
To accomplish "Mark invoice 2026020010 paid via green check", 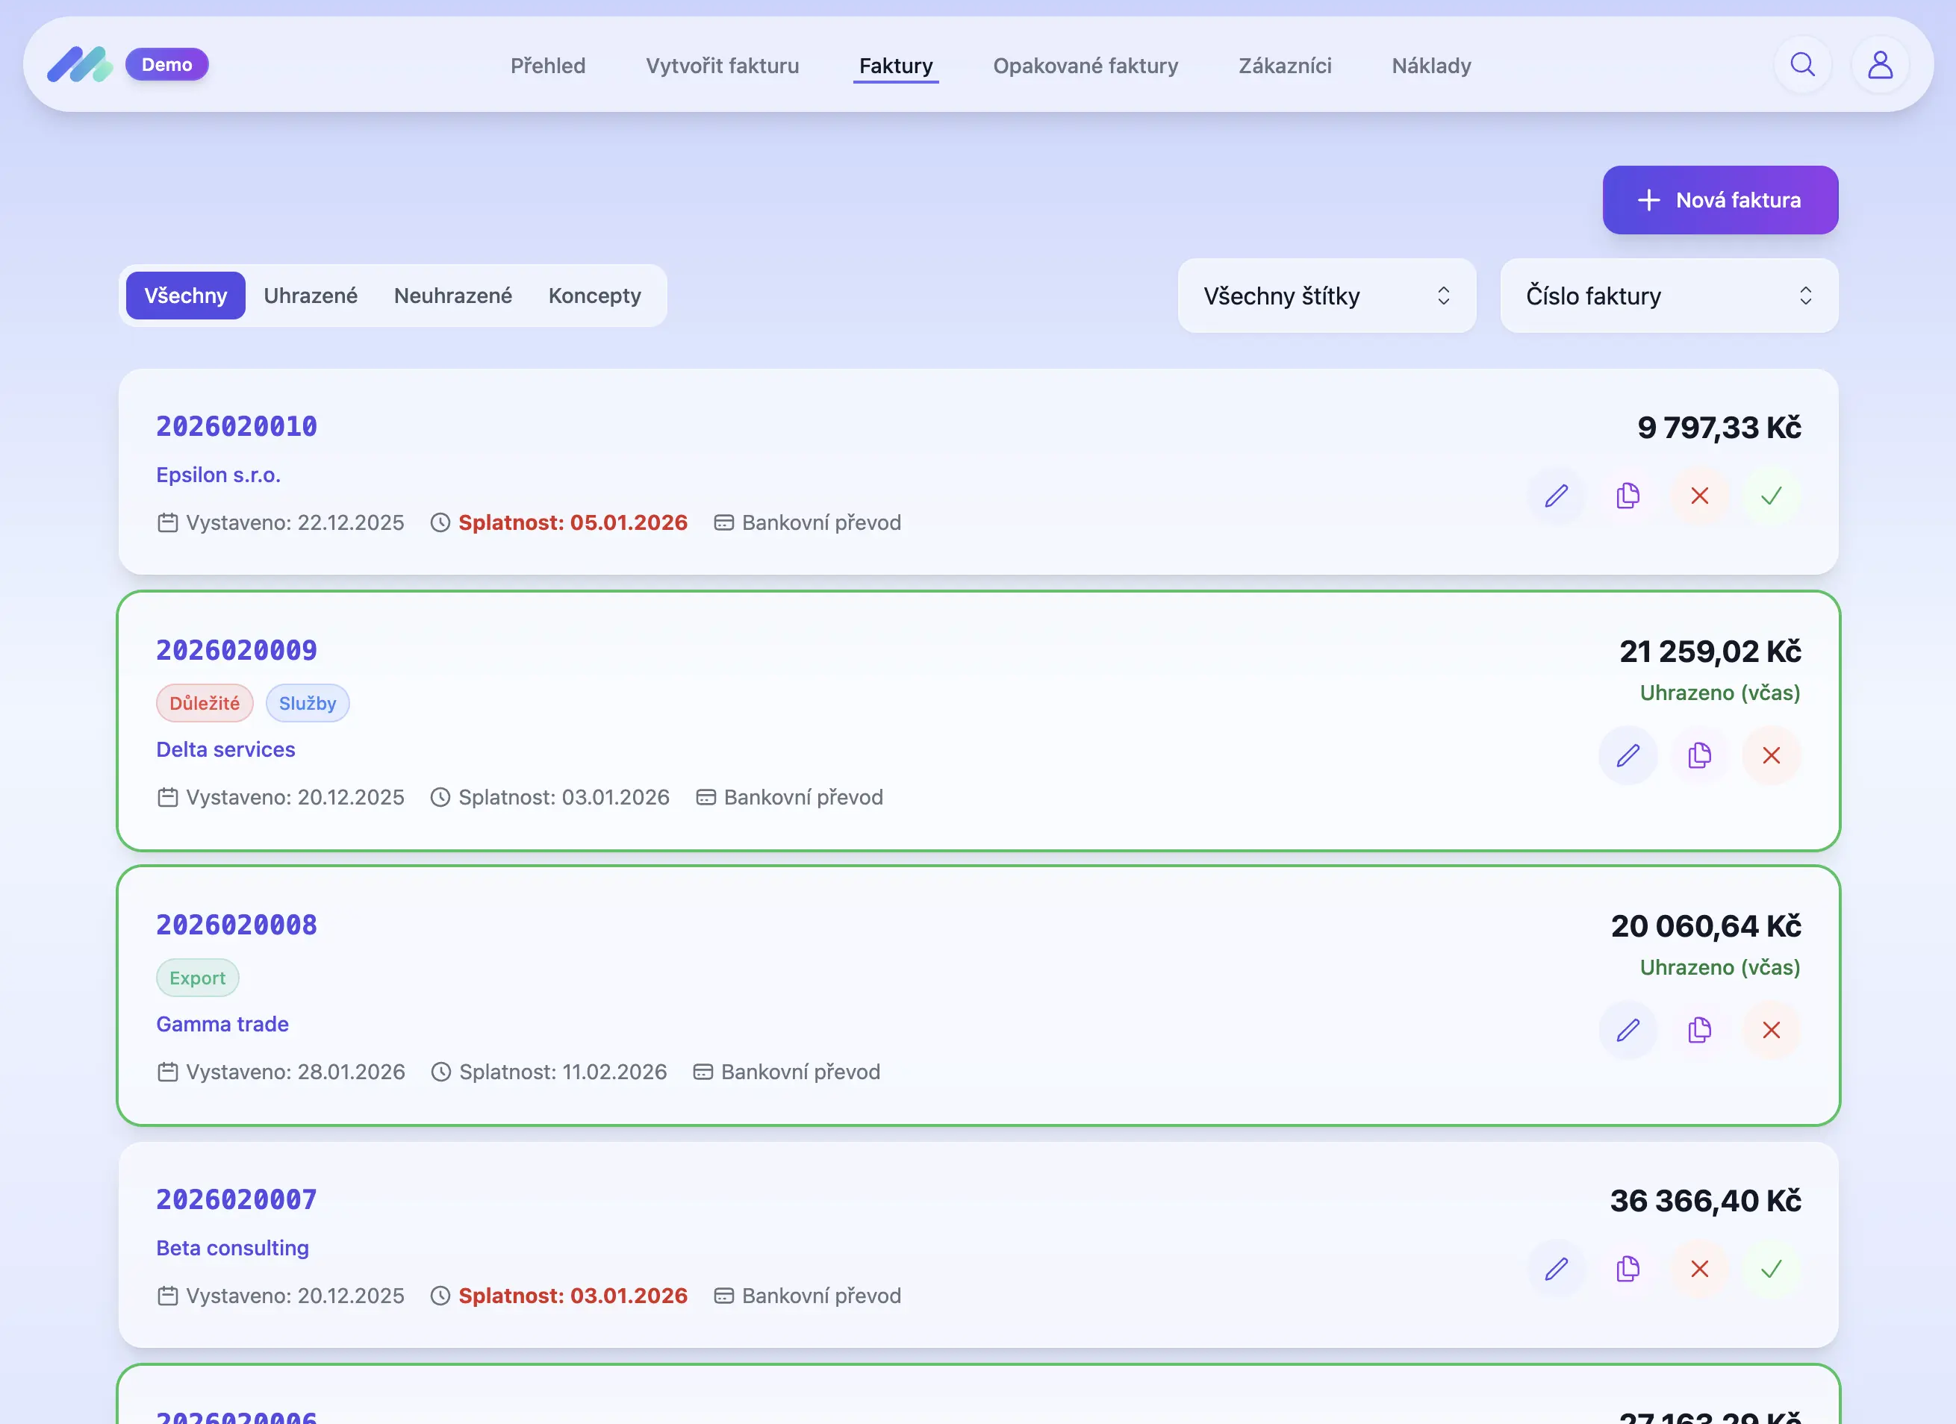I will click(1771, 496).
